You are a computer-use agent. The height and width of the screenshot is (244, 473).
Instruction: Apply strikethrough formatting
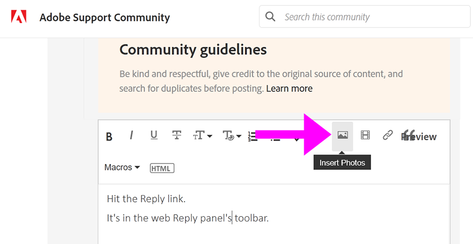(177, 136)
